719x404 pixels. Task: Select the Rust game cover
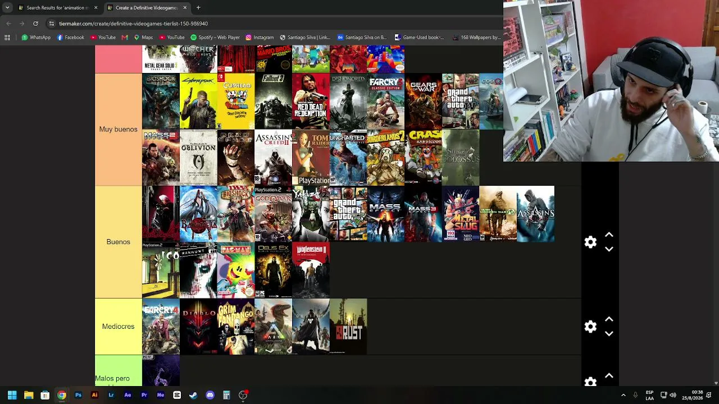click(x=348, y=327)
